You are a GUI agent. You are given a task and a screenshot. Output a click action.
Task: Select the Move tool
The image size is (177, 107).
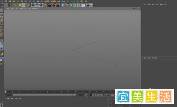coord(15,5)
